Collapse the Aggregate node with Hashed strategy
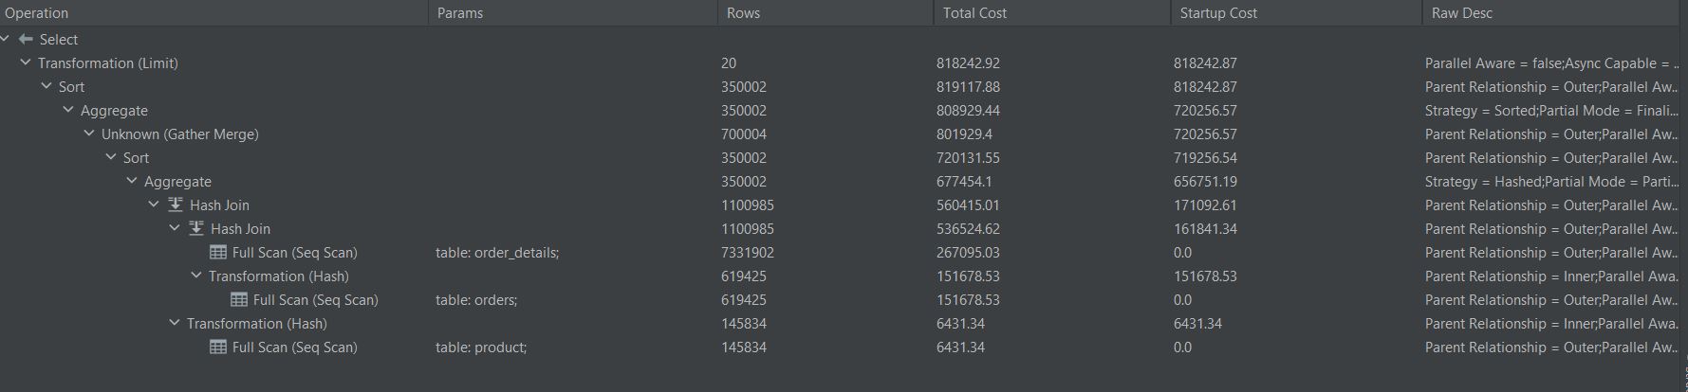This screenshot has width=1688, height=392. tap(132, 182)
